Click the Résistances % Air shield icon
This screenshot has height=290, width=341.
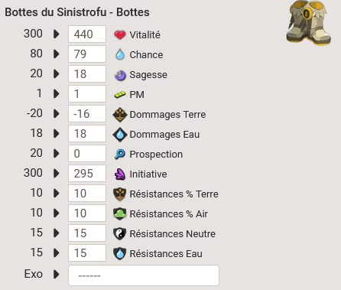(120, 213)
